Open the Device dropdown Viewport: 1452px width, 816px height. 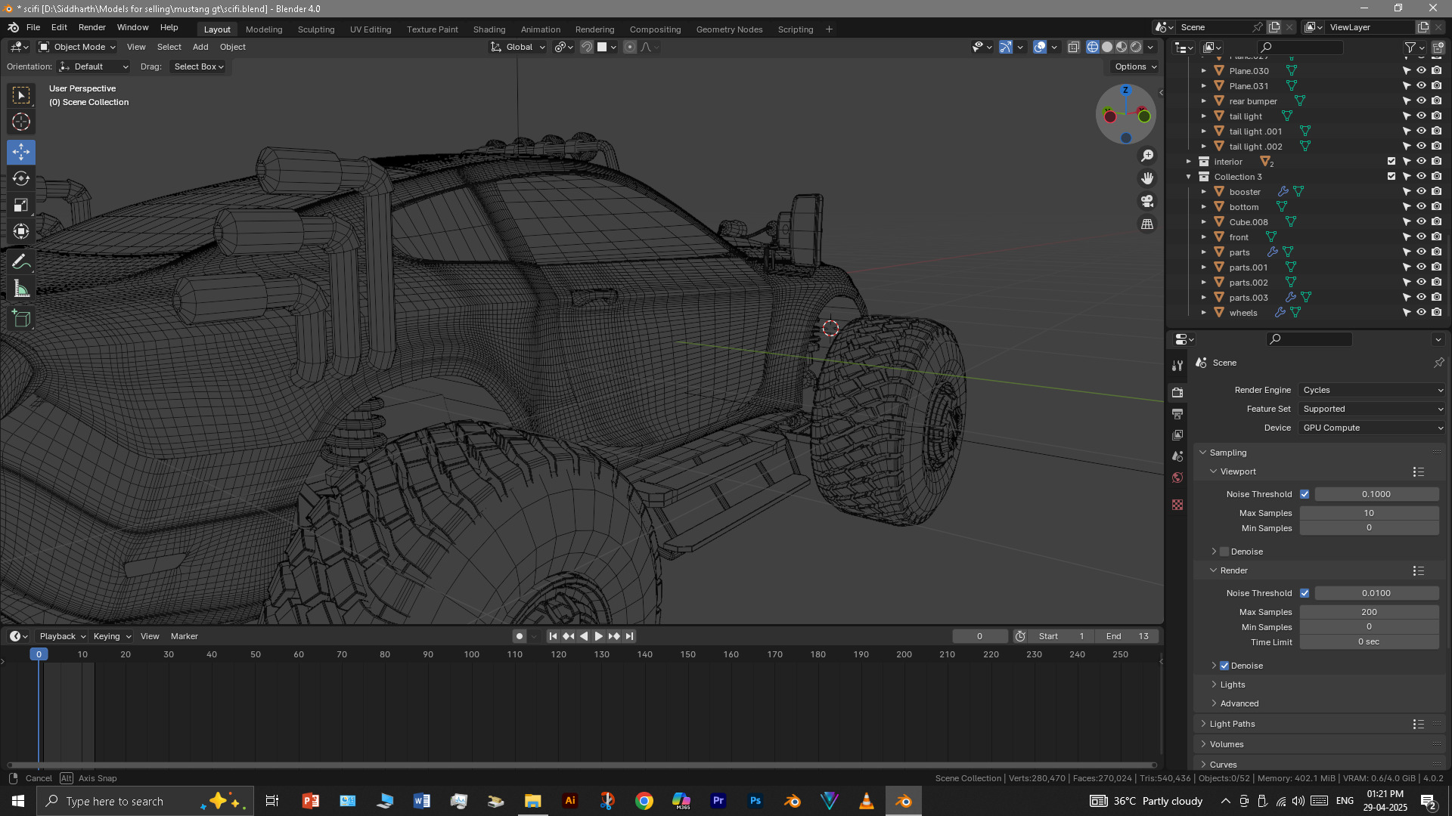pos(1372,428)
